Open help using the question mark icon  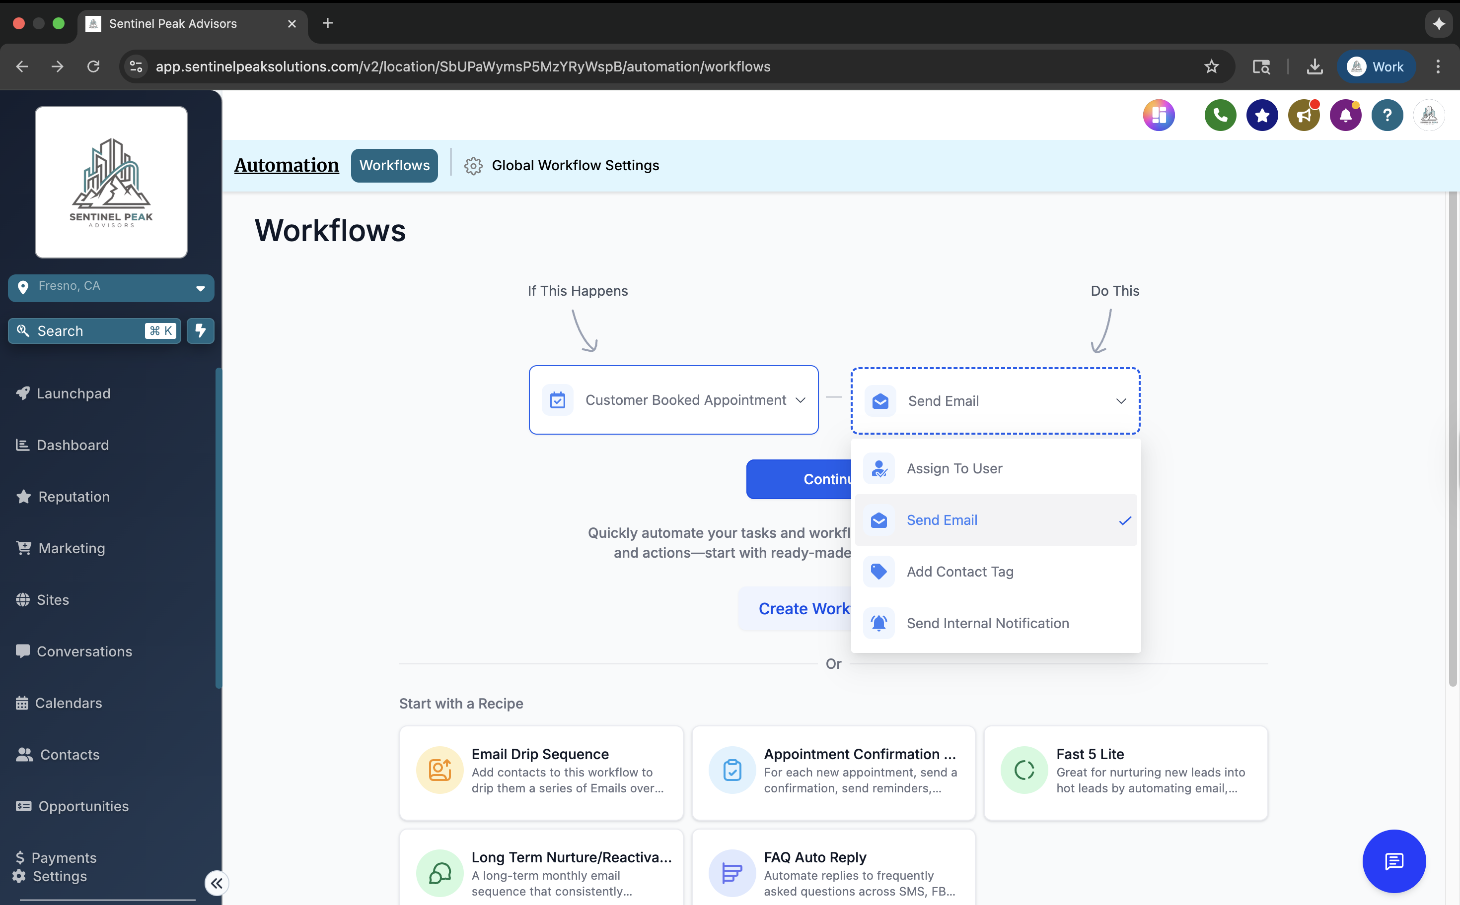click(1387, 115)
